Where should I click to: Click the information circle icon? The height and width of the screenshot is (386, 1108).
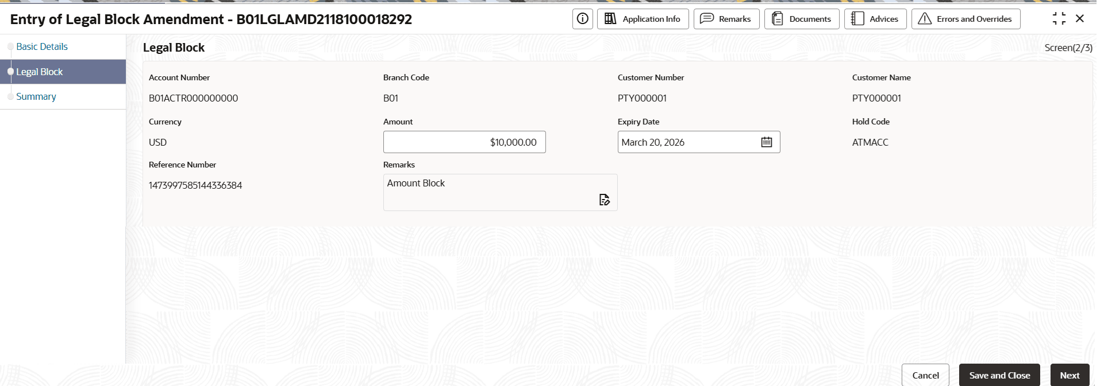(582, 19)
